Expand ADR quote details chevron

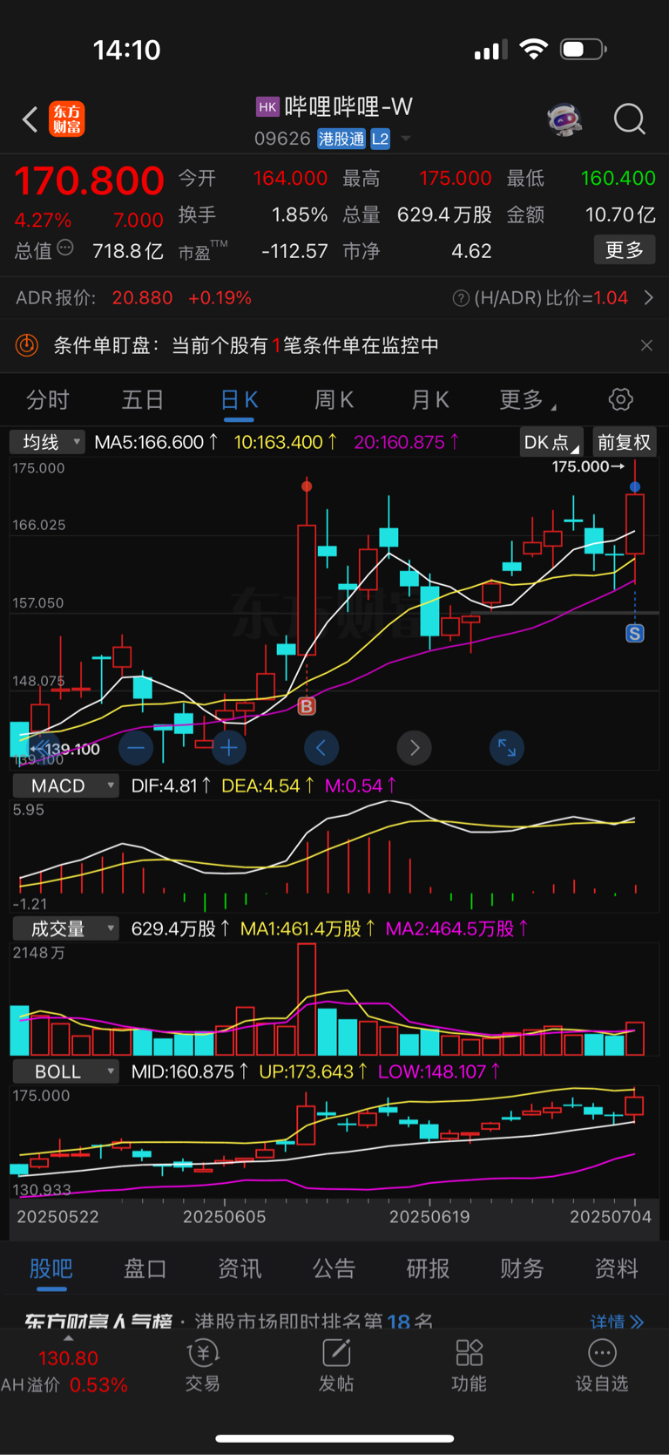(649, 298)
